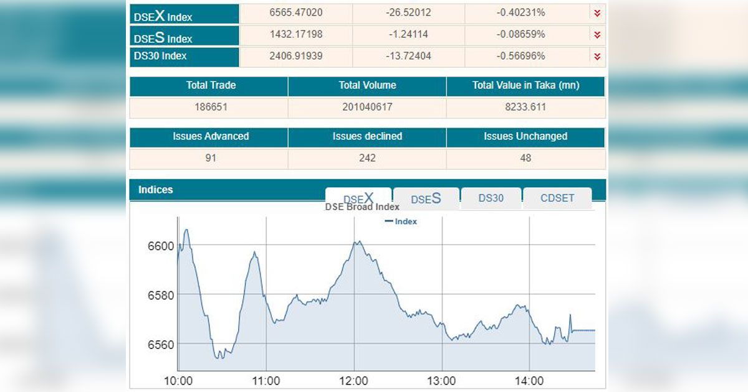The height and width of the screenshot is (392, 748).
Task: Select DSES change -1.24114
Action: pyautogui.click(x=408, y=34)
